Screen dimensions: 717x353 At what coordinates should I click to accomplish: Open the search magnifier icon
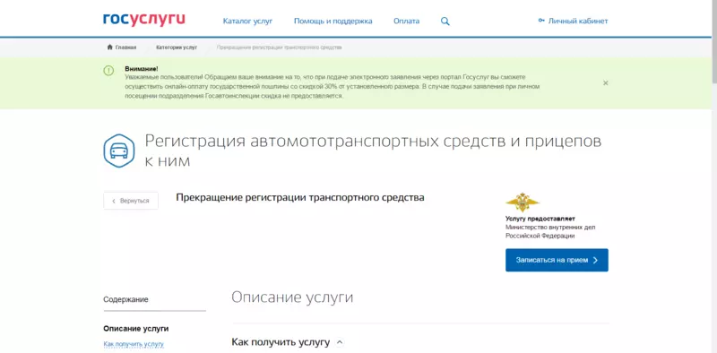pos(445,21)
